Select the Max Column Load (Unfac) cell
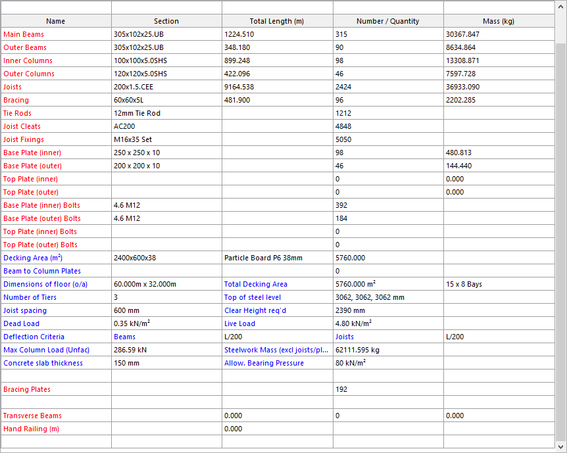The height and width of the screenshot is (453, 567). (56, 350)
